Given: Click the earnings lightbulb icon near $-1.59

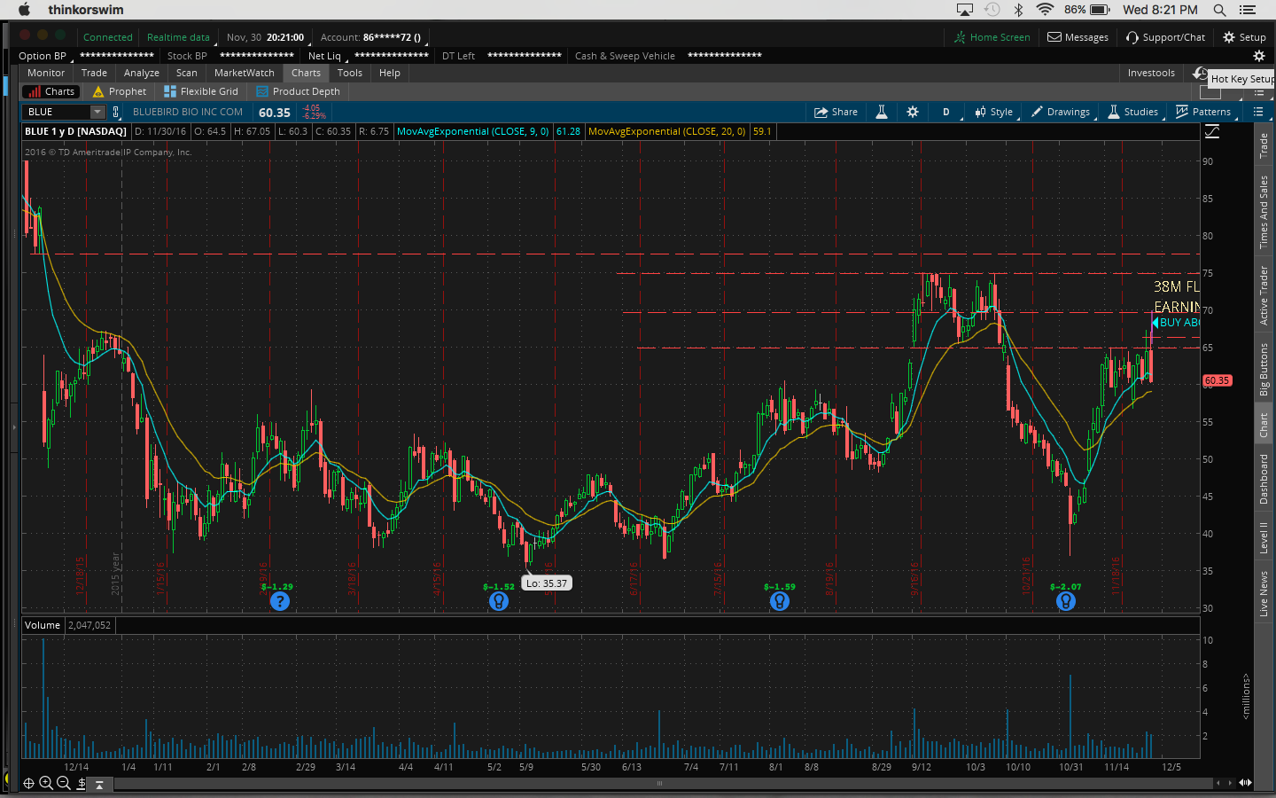Looking at the screenshot, I should (780, 601).
